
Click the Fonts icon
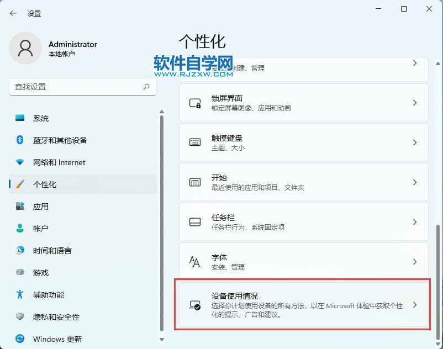point(194,262)
